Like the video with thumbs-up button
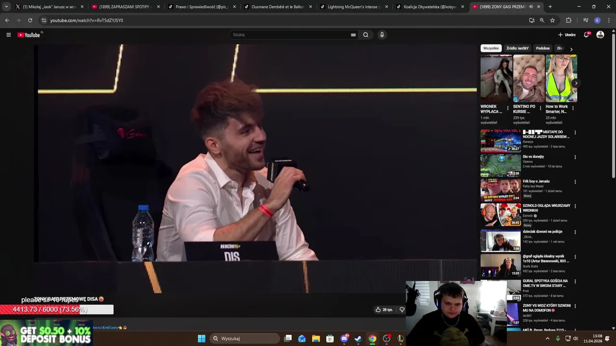 point(384,309)
